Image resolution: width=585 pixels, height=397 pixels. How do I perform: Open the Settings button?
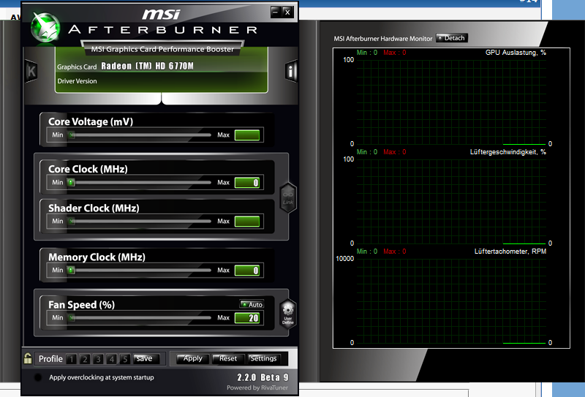pos(263,358)
